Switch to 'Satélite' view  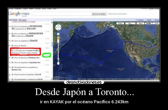click(x=149, y=23)
